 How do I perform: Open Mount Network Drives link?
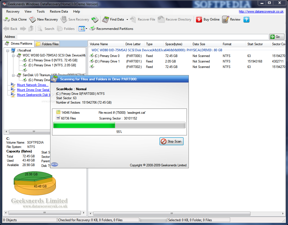tap(33, 85)
